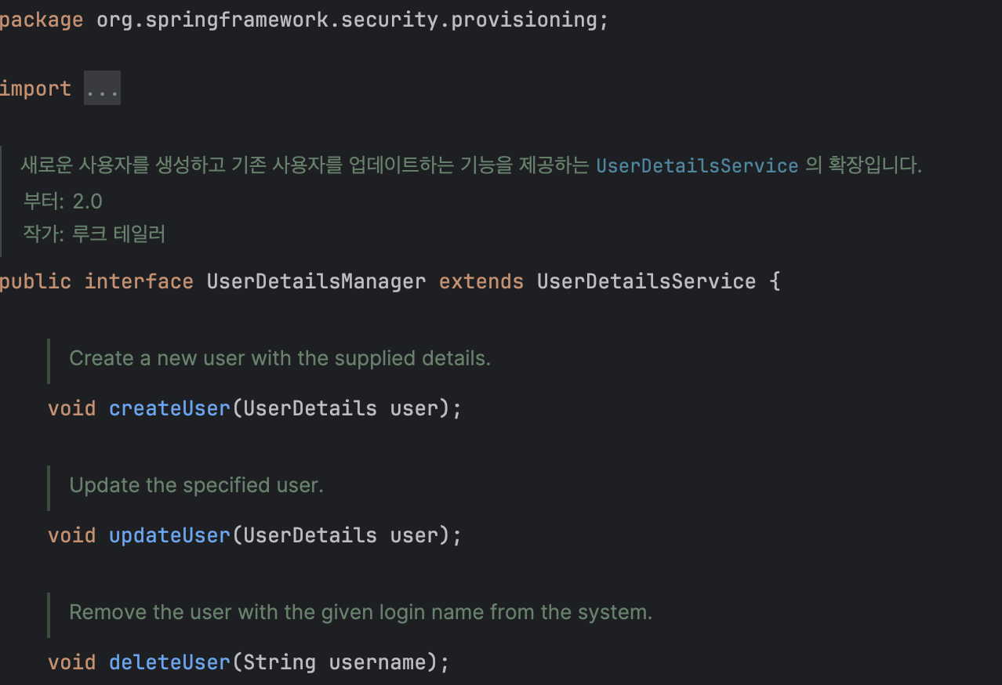Click the "Update the specified user." comment
Image resolution: width=1002 pixels, height=685 pixels.
(196, 485)
